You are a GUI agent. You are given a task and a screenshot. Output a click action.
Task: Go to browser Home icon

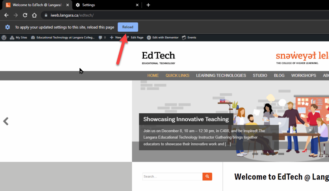click(34, 15)
